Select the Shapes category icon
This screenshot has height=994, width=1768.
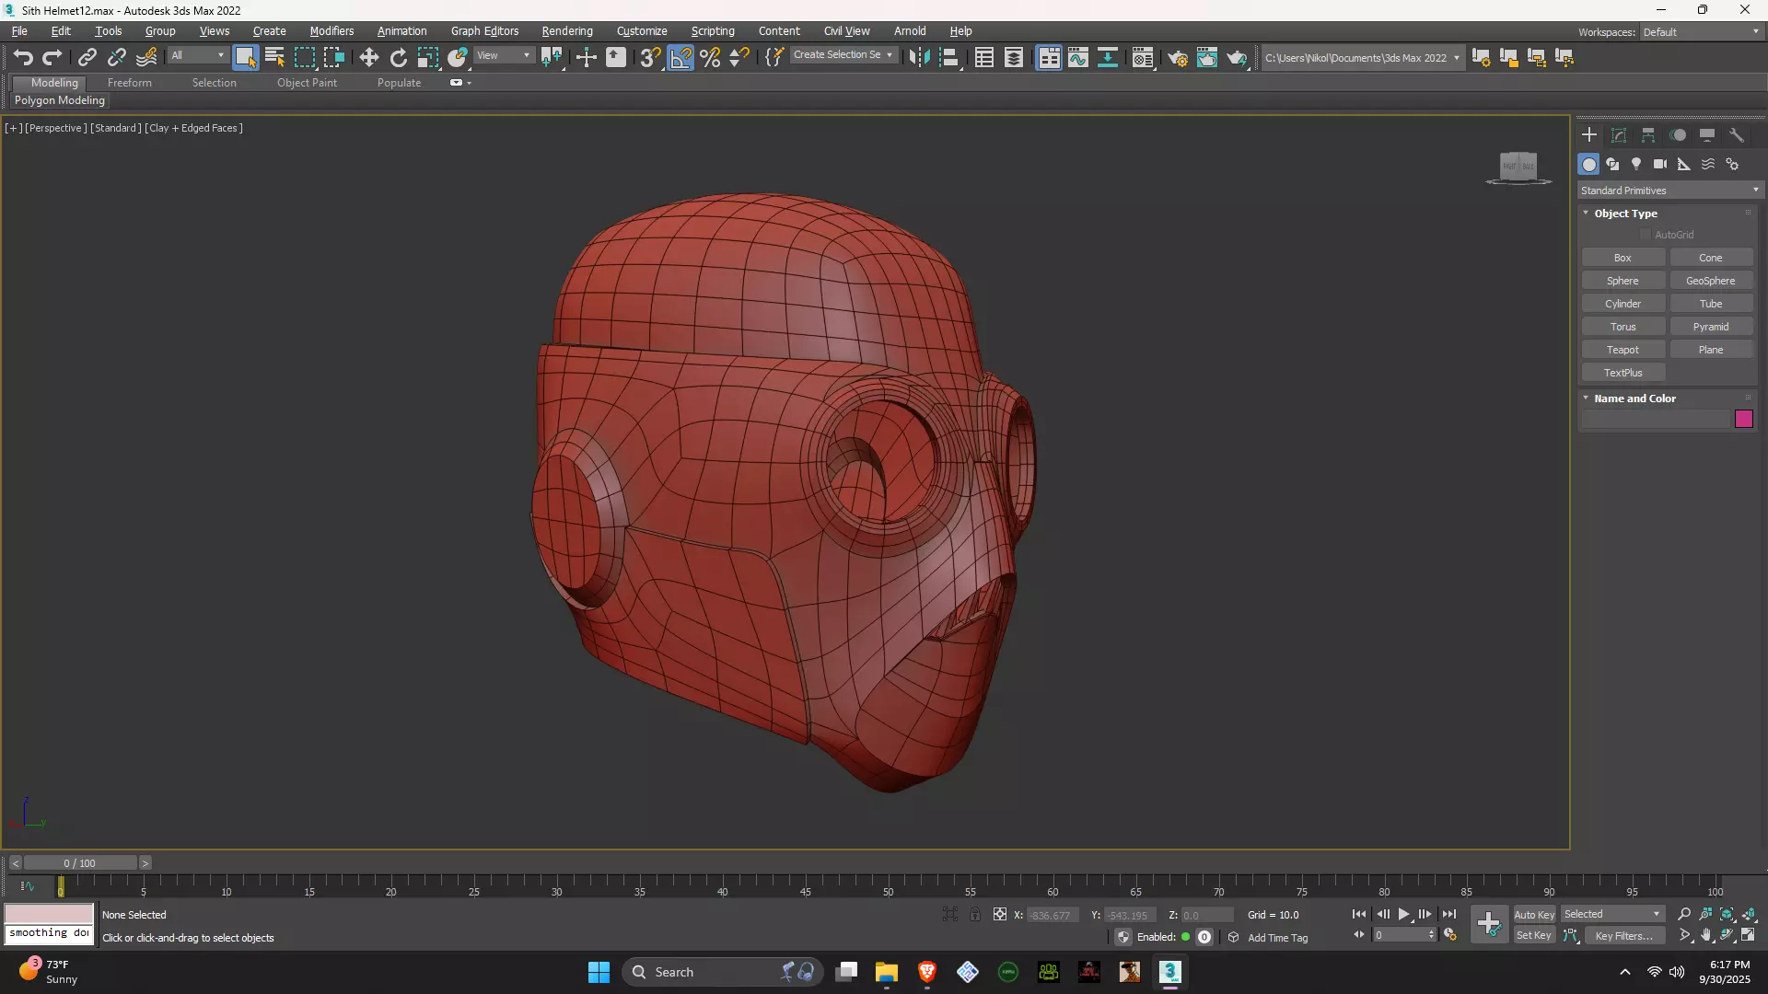click(x=1612, y=164)
